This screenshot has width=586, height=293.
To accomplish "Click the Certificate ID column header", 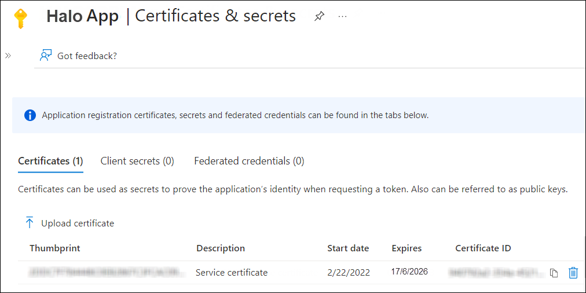I will point(483,248).
